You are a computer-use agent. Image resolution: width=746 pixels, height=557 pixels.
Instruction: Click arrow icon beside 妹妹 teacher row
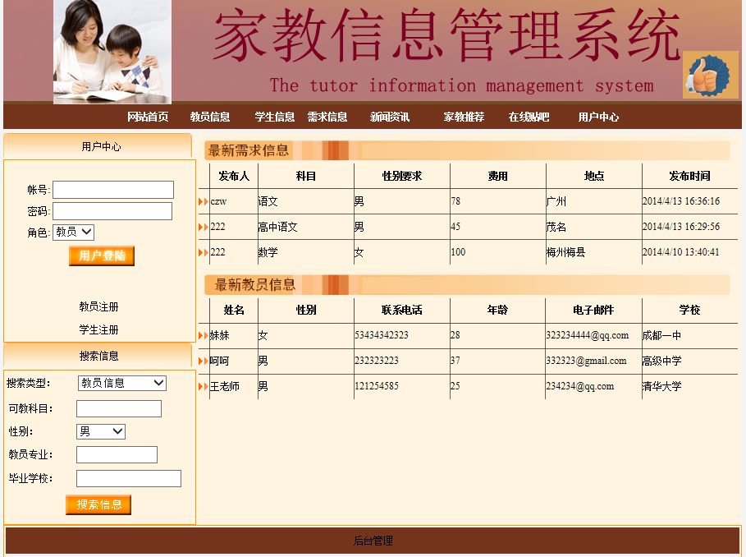click(x=204, y=335)
